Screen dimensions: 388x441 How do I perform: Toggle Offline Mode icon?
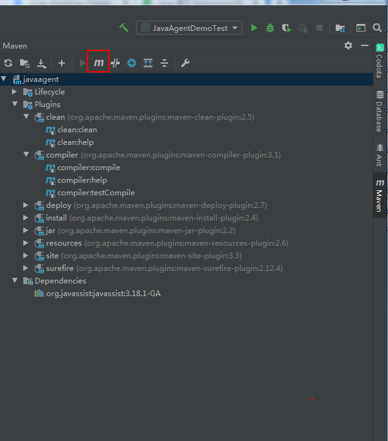[115, 63]
